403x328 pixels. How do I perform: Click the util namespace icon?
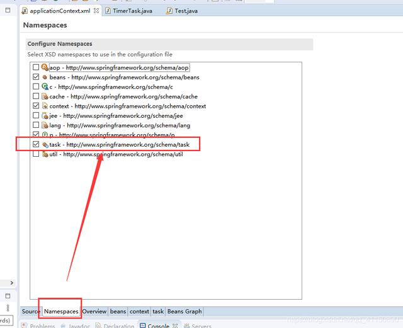(45, 154)
